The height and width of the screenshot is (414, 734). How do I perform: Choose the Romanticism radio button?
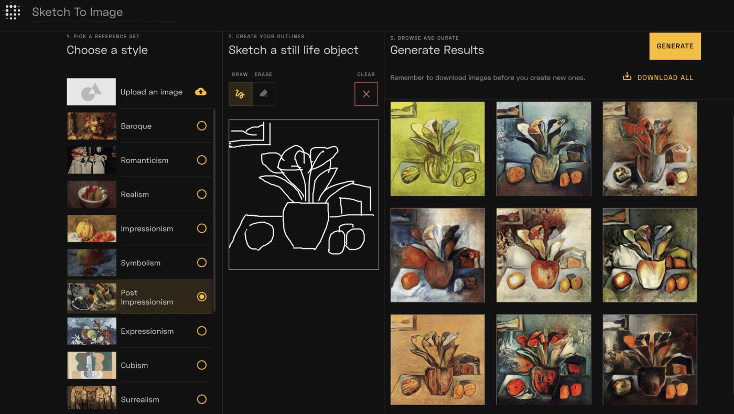click(201, 160)
